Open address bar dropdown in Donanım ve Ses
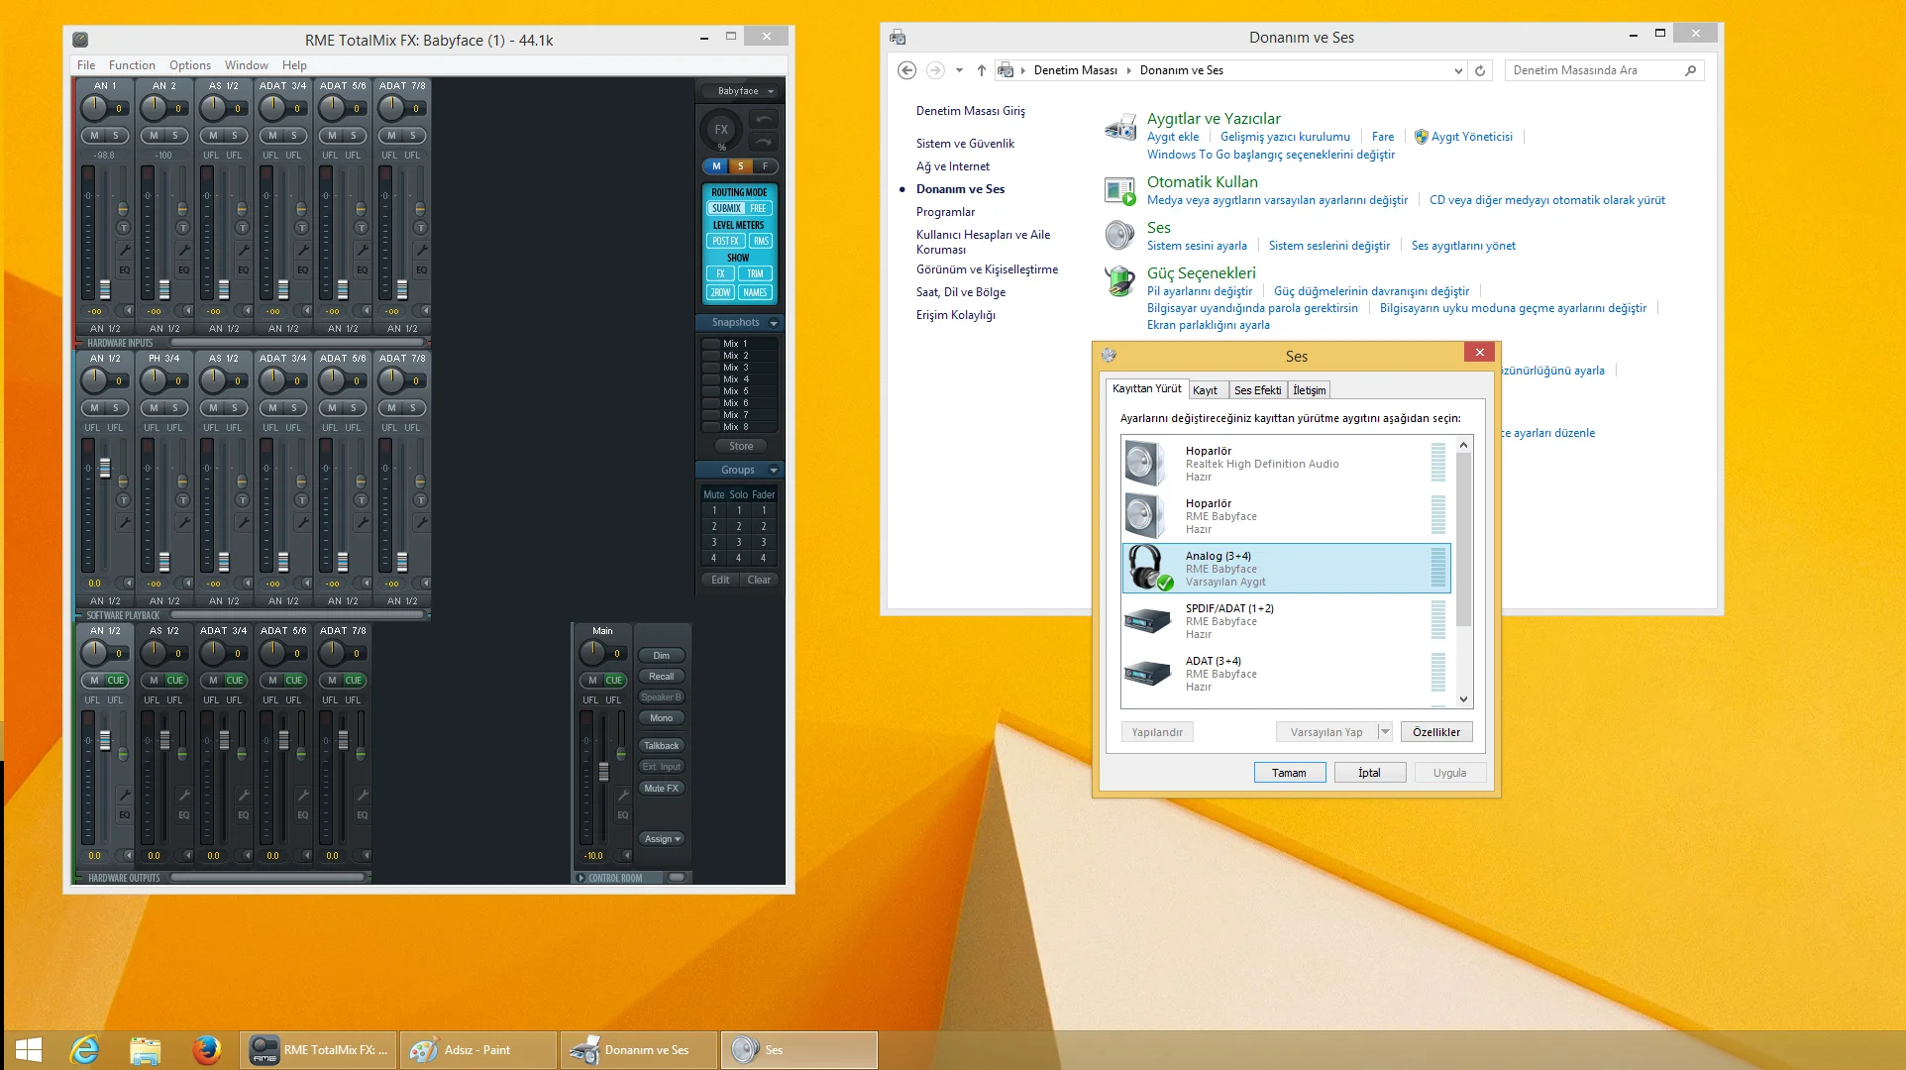The height and width of the screenshot is (1070, 1906). [x=1458, y=70]
